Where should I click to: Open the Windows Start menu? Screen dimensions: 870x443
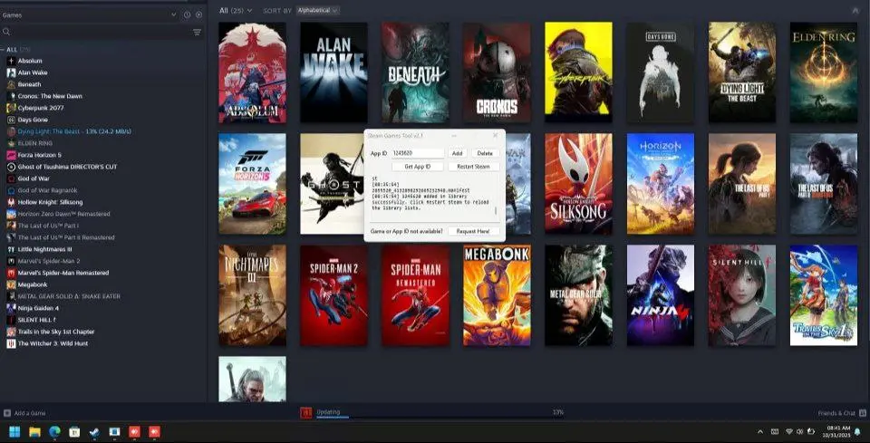15,431
